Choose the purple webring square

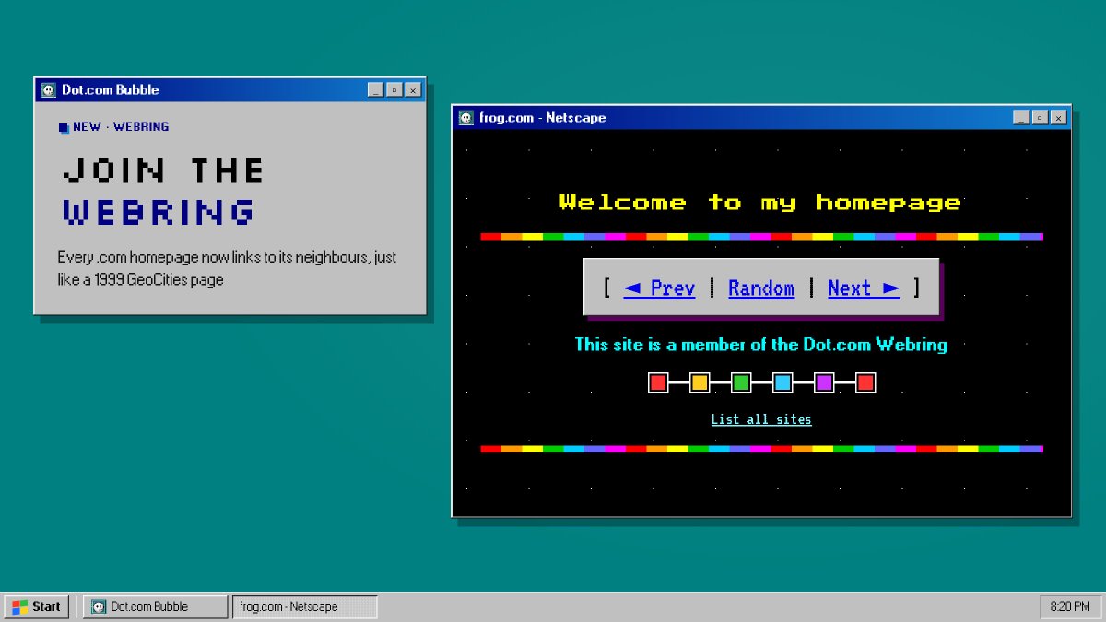coord(824,382)
